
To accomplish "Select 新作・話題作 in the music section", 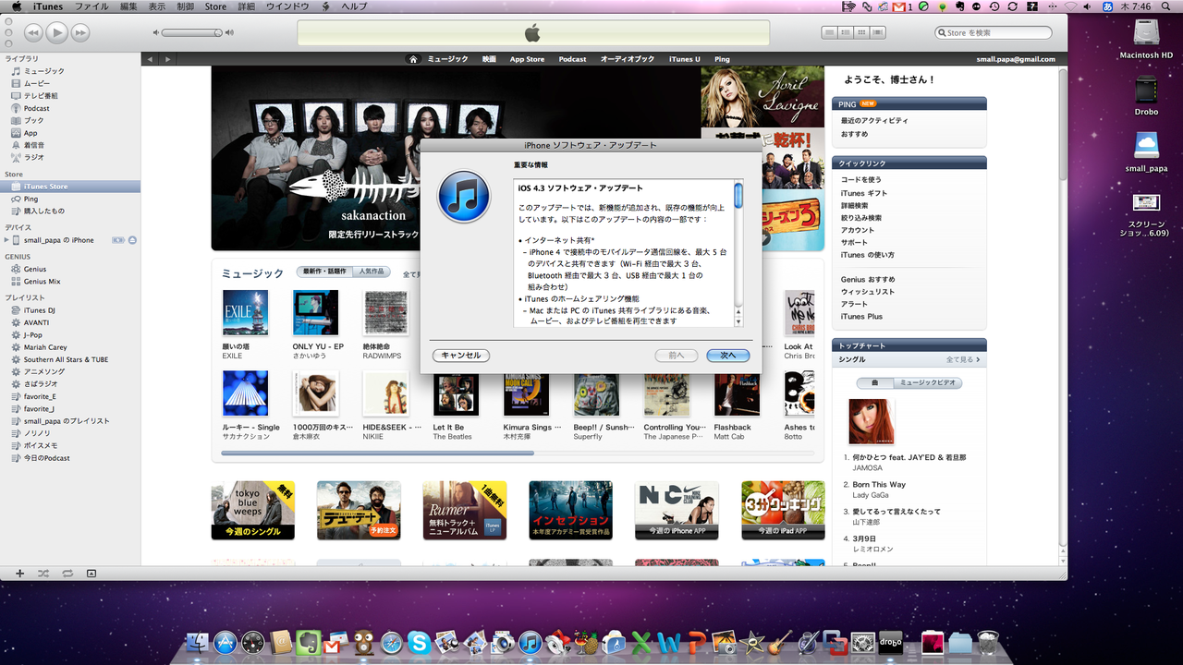I will (324, 272).
